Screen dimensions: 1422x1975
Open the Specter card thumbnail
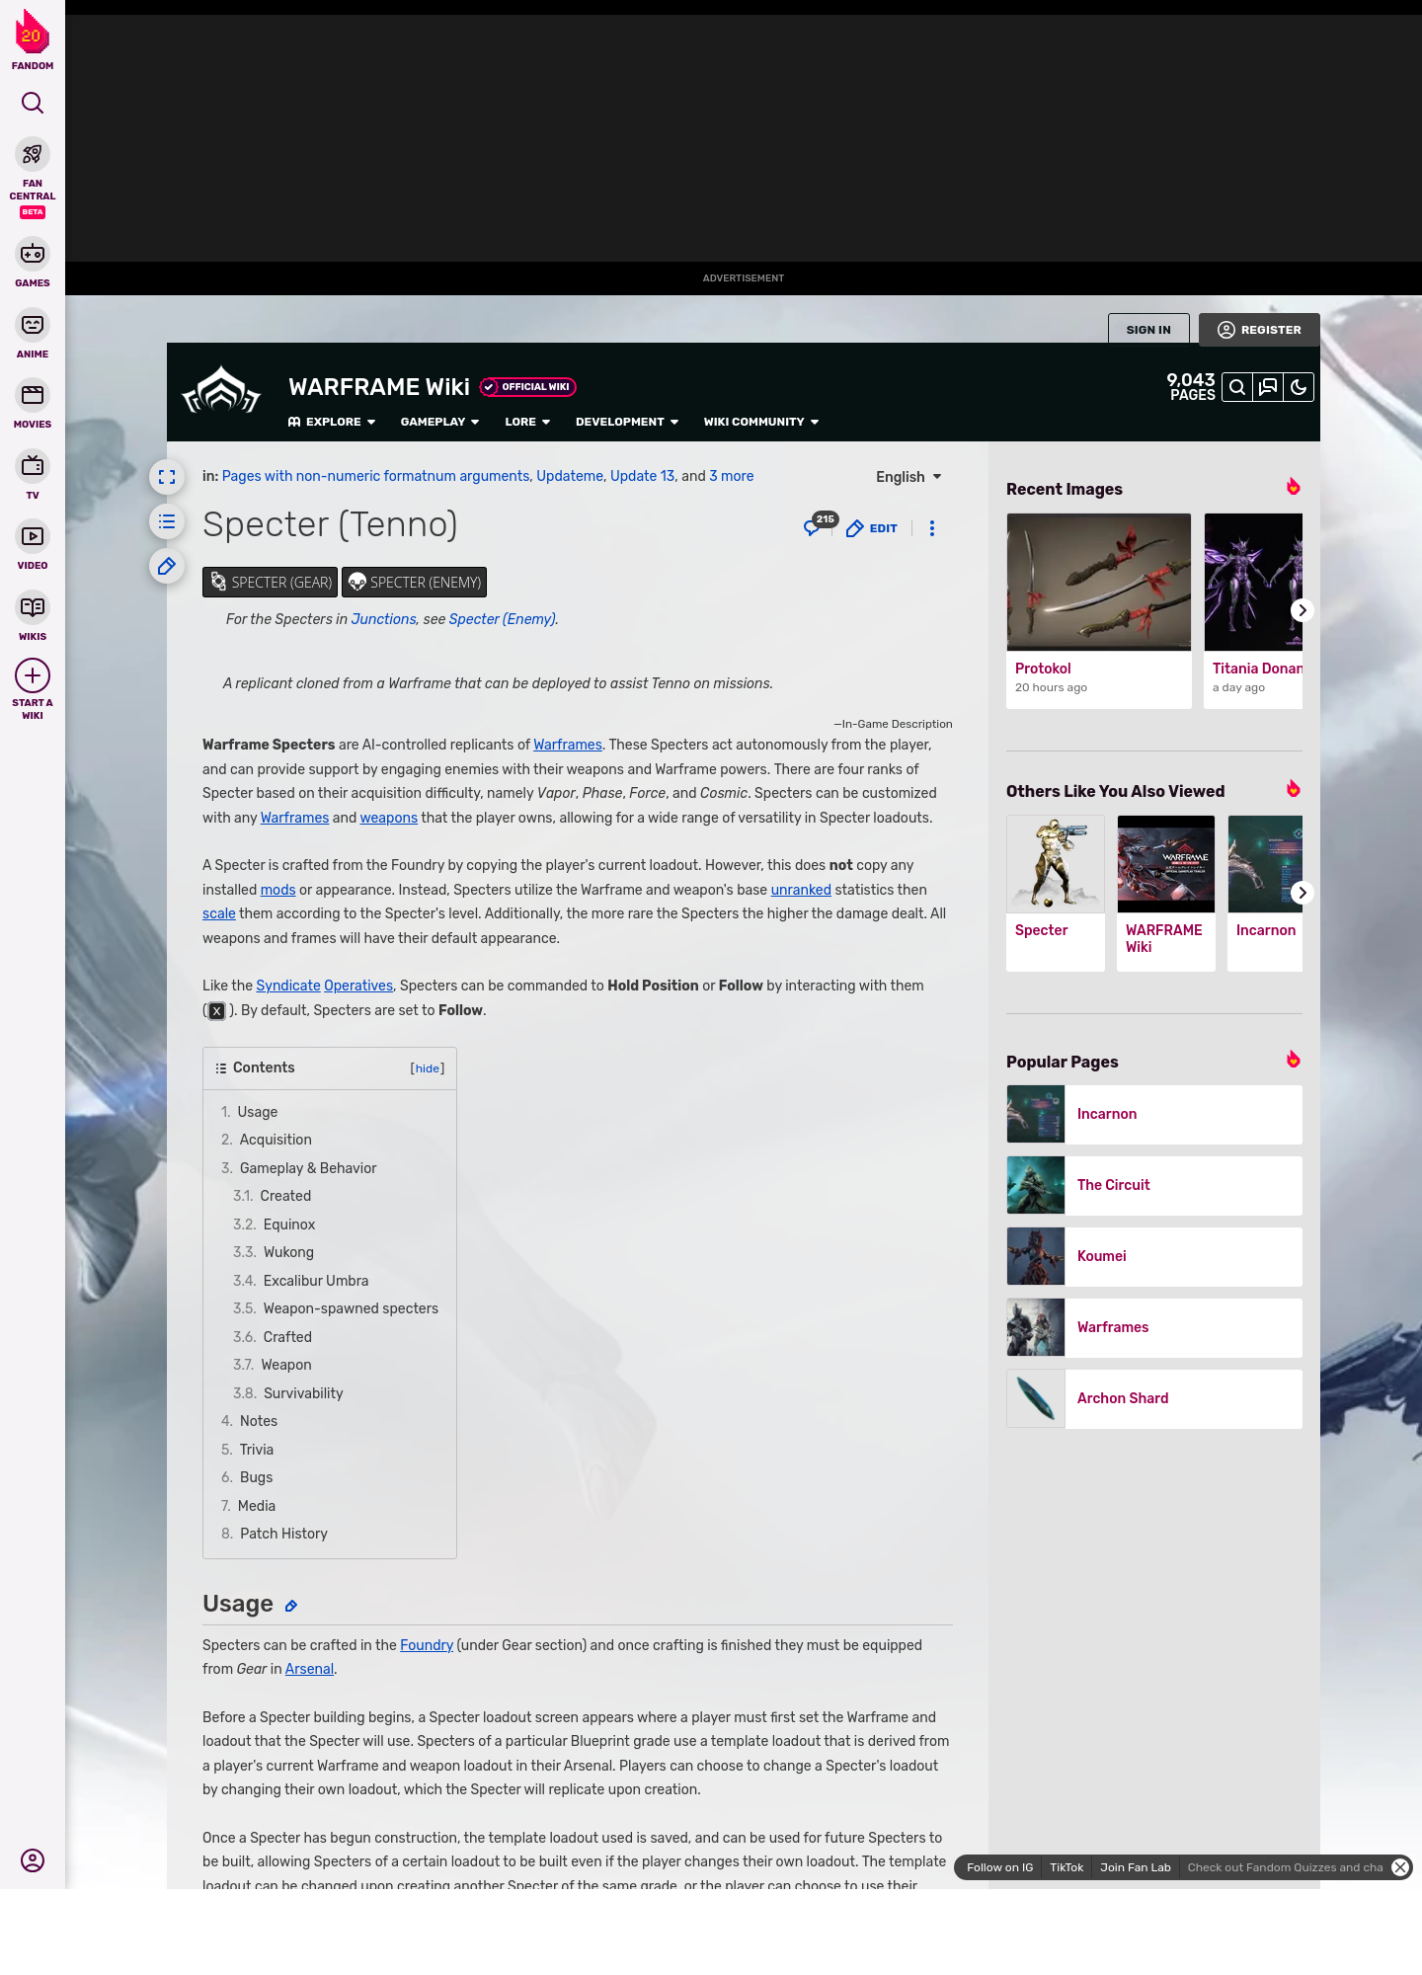[1056, 864]
